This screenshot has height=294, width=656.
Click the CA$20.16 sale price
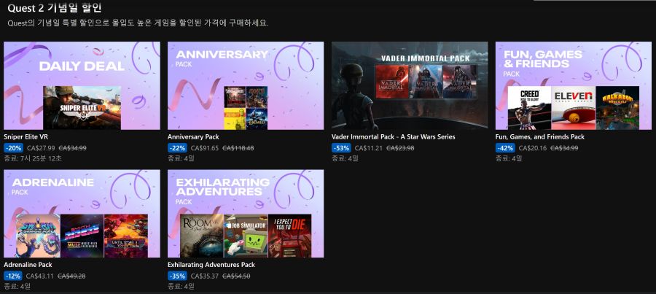533,148
